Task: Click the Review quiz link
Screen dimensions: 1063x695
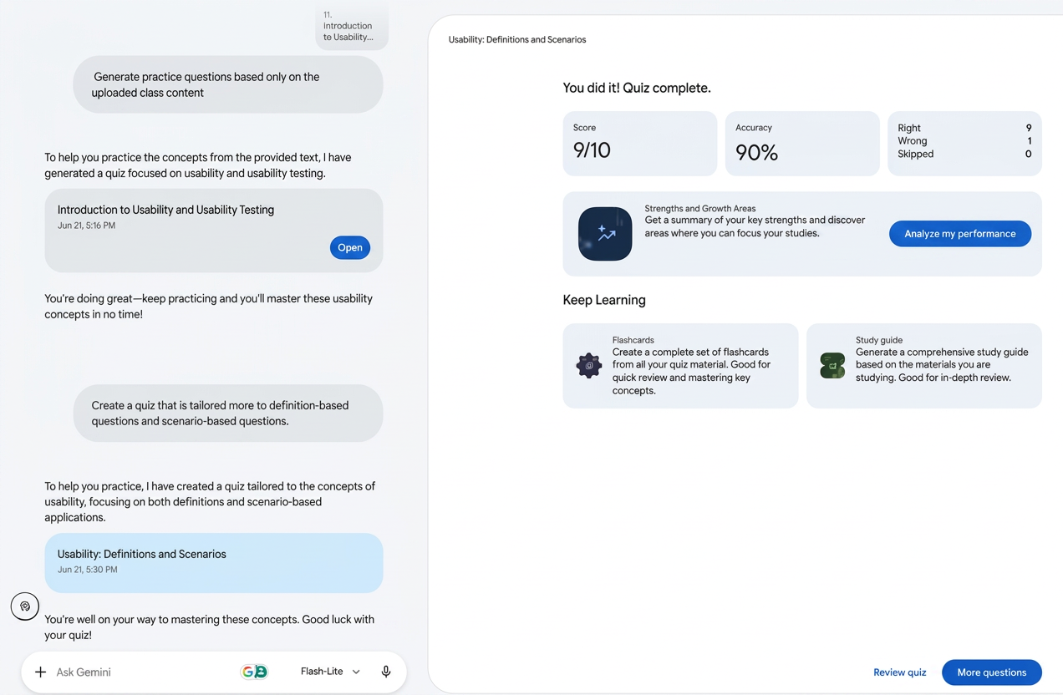Action: pyautogui.click(x=900, y=672)
